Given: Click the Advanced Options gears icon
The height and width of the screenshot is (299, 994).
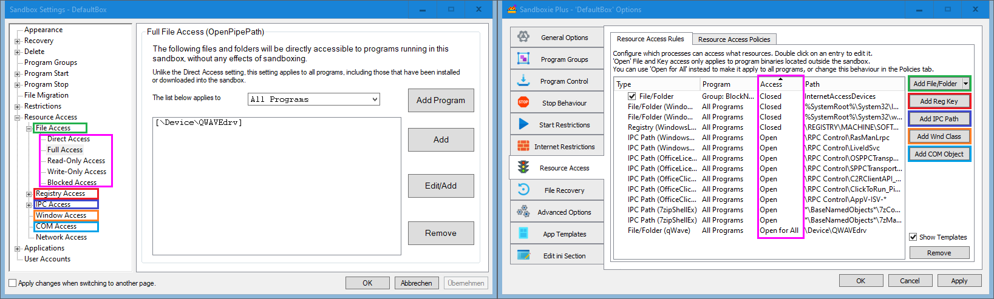Looking at the screenshot, I should (x=523, y=212).
